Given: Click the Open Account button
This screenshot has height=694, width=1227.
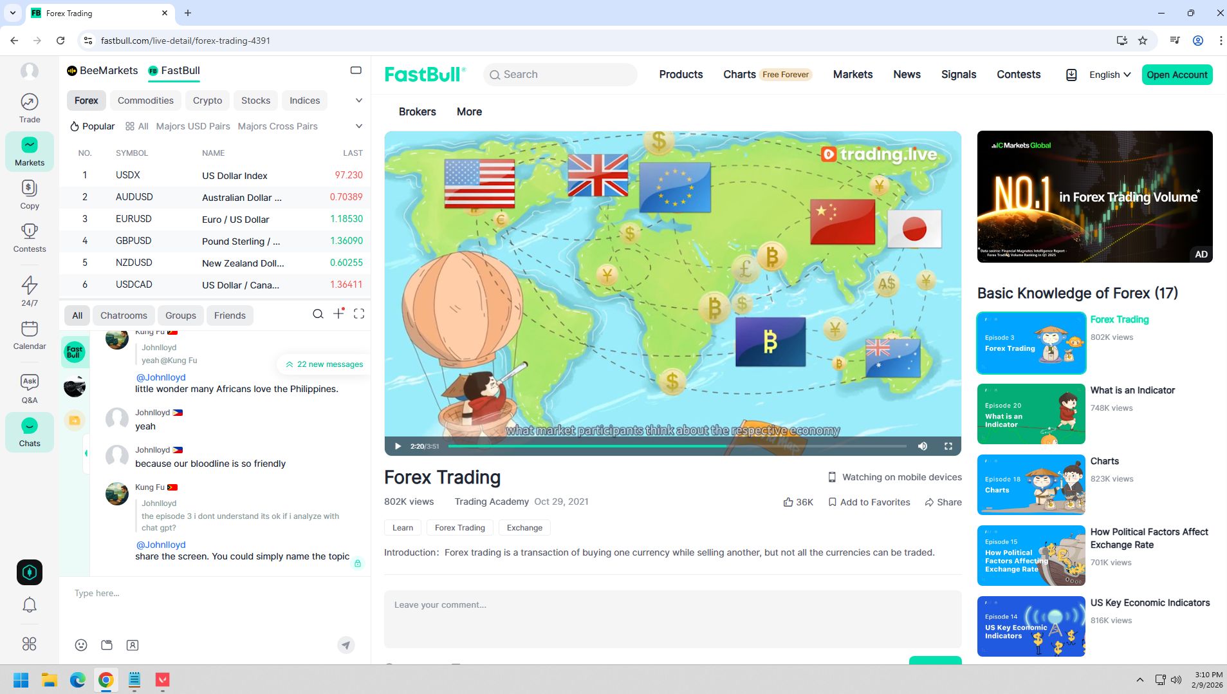Looking at the screenshot, I should 1177,75.
